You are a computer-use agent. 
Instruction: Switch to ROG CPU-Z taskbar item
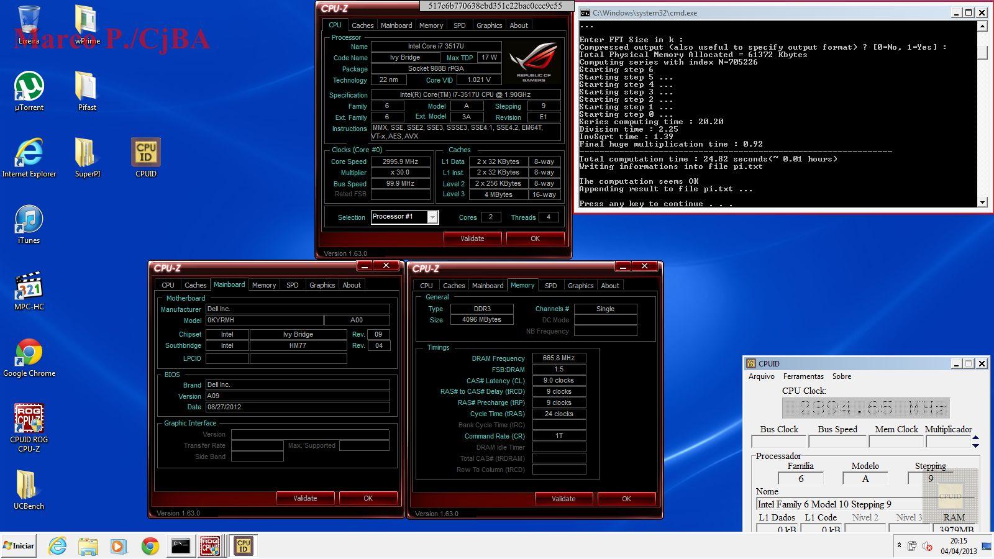point(211,546)
